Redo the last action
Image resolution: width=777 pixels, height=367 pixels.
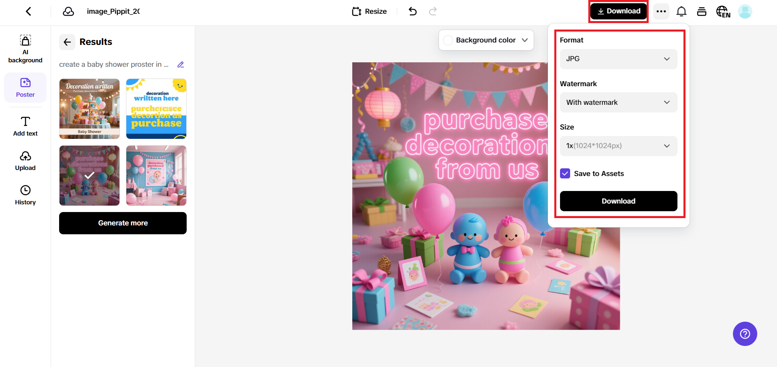(433, 11)
